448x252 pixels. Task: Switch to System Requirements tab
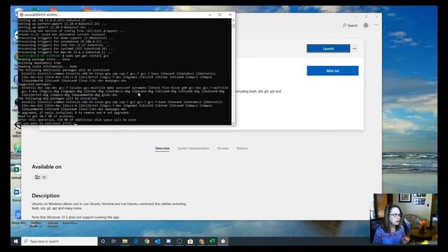pyautogui.click(x=193, y=148)
